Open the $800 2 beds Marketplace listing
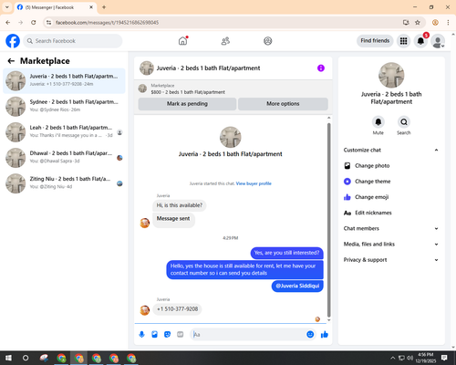456x365 pixels. [x=188, y=89]
